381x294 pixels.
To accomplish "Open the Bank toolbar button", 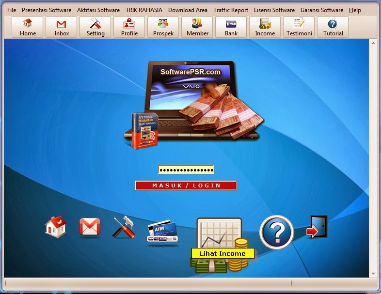I will click(x=231, y=27).
